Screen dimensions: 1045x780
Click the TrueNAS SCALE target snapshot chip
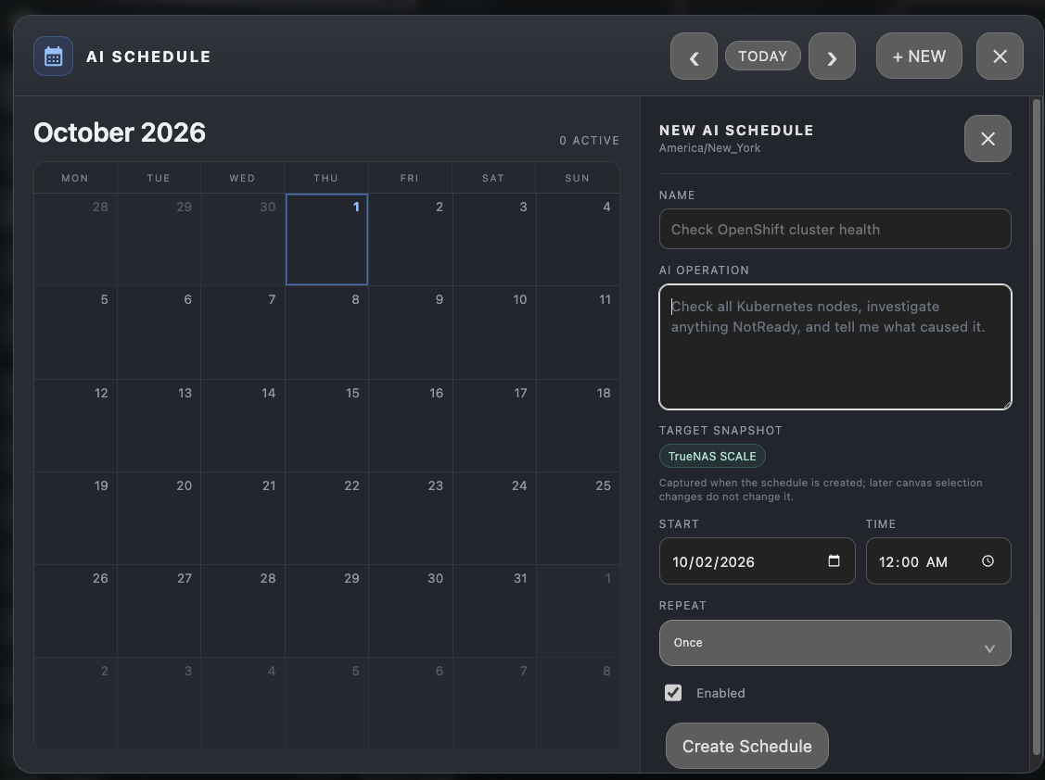[712, 457]
